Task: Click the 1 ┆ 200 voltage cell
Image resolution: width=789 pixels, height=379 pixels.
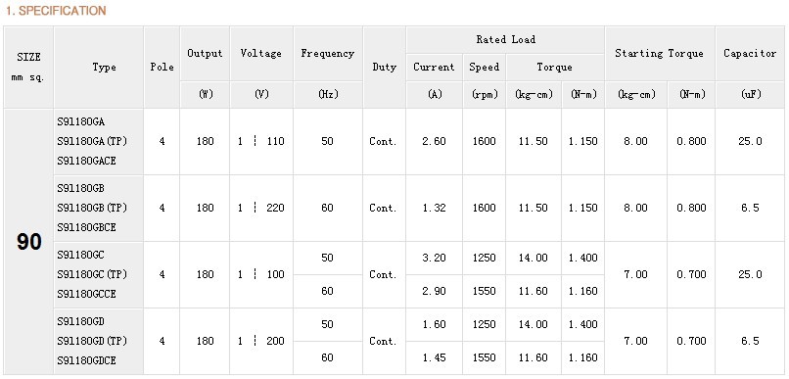Action: click(x=261, y=341)
